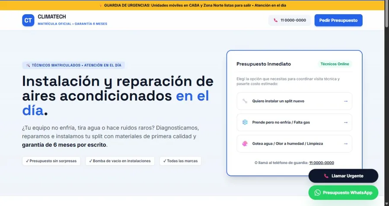Click the WhatsApp logo icon

(x=318, y=193)
